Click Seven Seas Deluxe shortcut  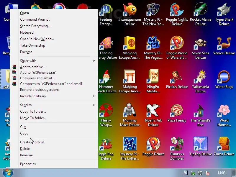click(201, 43)
